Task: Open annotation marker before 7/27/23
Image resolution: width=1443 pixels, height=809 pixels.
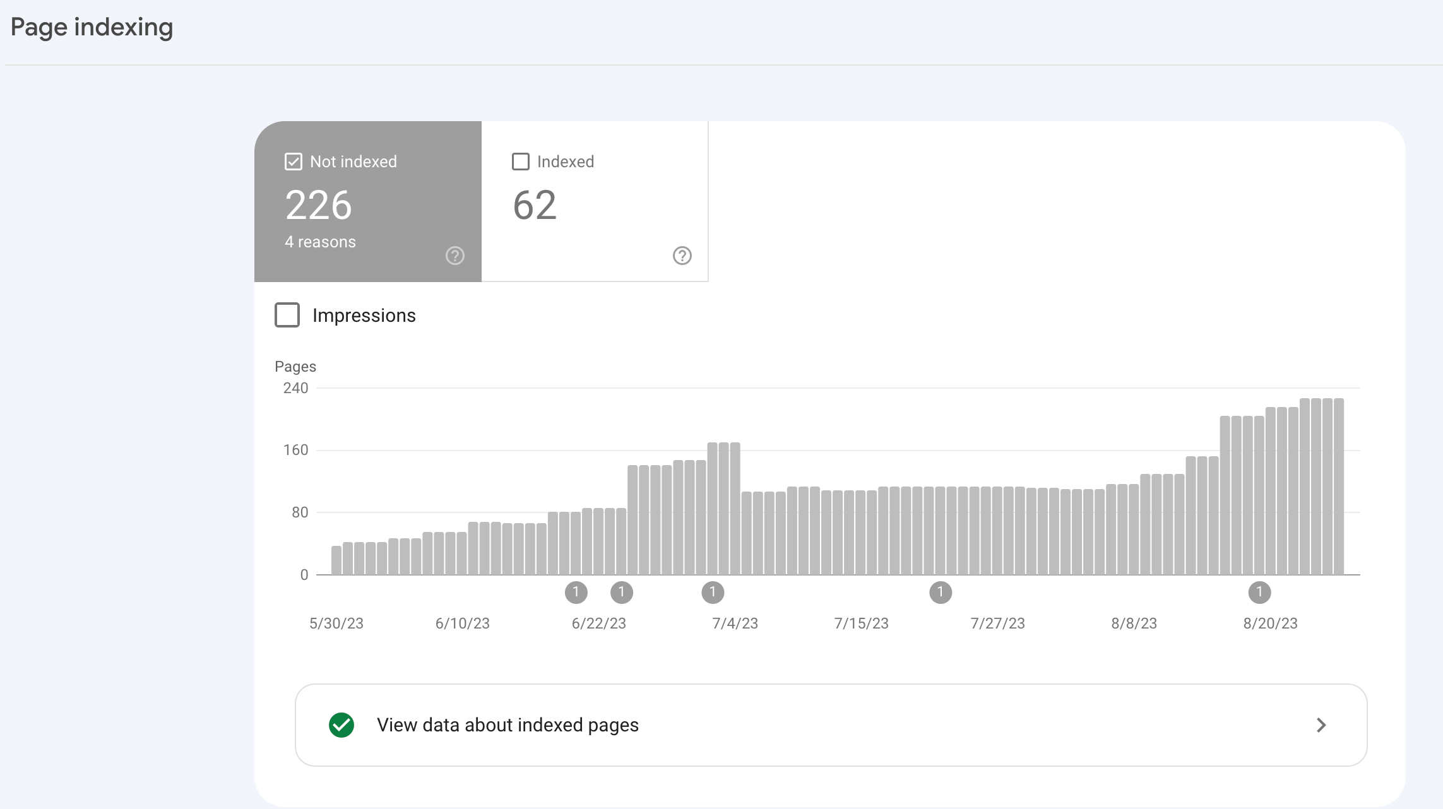Action: click(x=941, y=593)
